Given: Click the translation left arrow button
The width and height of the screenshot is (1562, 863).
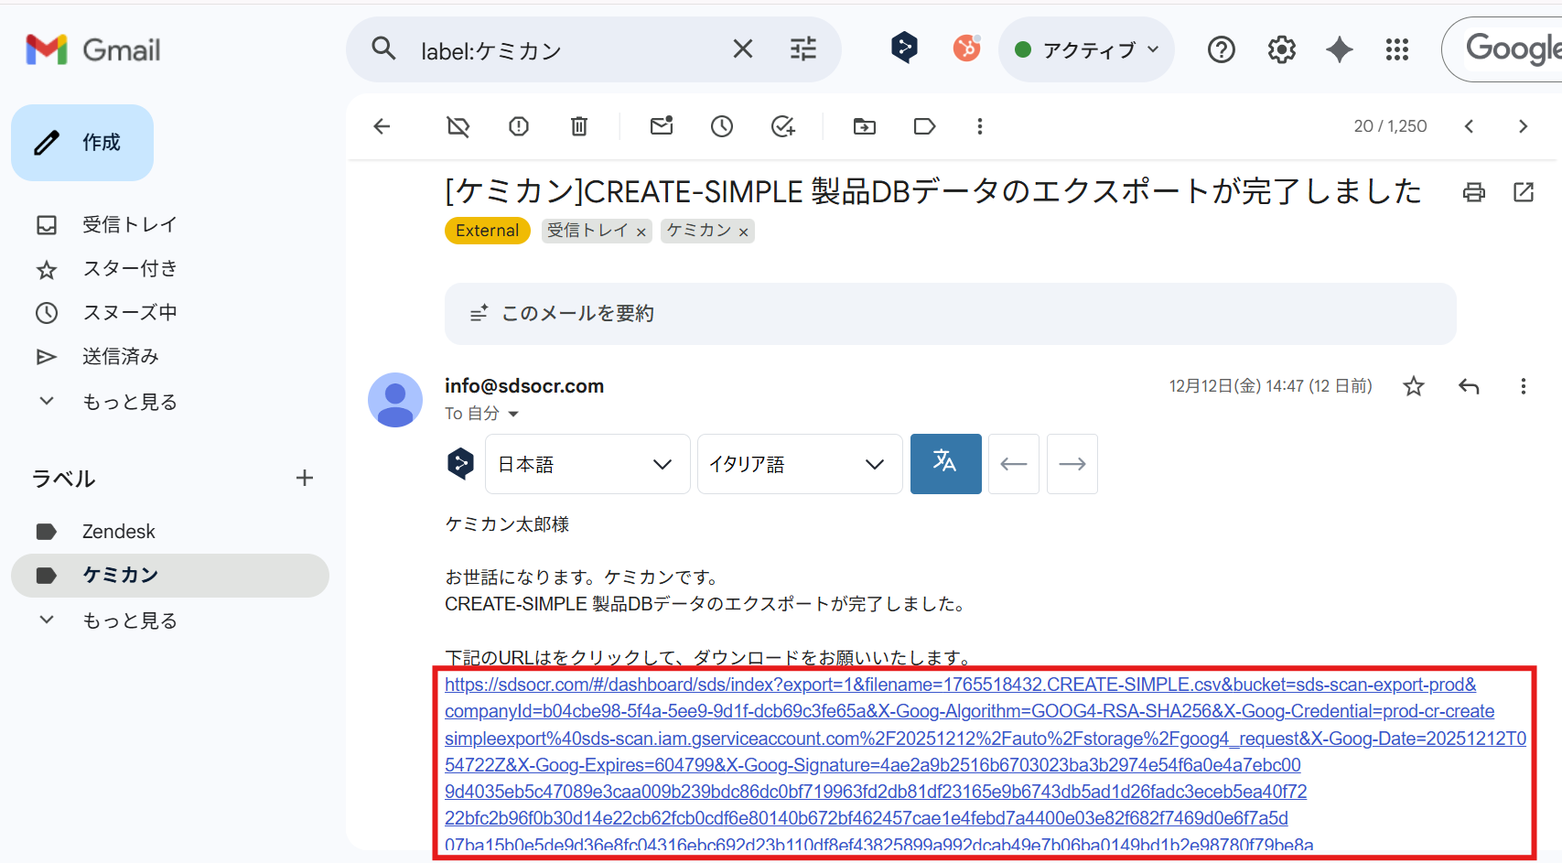Looking at the screenshot, I should coord(1014,464).
